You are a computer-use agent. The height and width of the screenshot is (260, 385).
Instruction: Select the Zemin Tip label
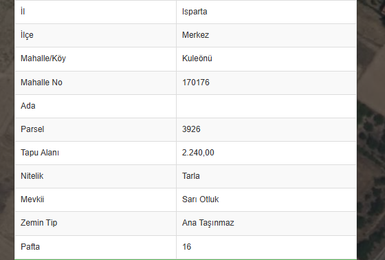tap(38, 223)
